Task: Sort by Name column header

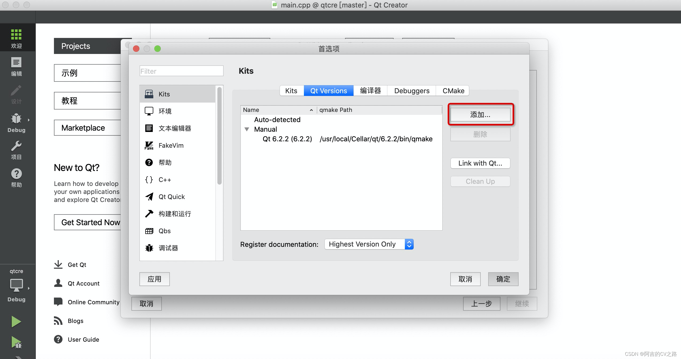Action: coord(278,110)
